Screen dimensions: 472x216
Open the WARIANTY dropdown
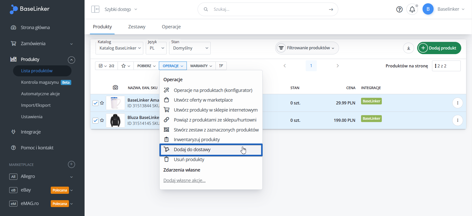pyautogui.click(x=201, y=66)
